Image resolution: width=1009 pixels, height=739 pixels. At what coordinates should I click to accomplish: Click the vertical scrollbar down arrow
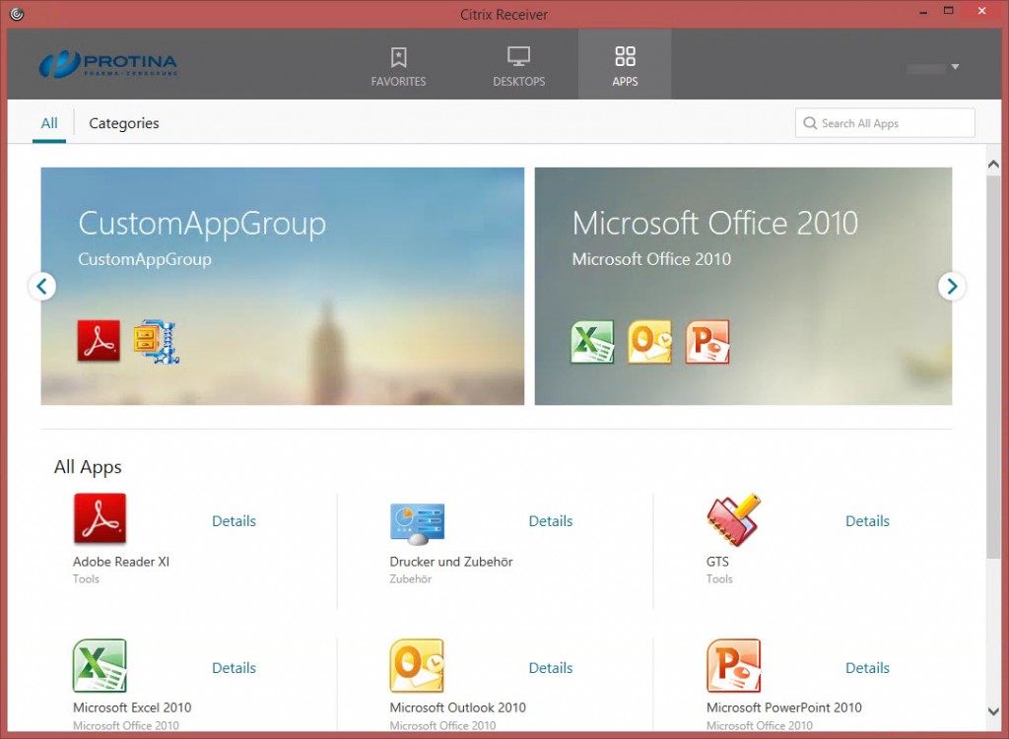pos(993,711)
